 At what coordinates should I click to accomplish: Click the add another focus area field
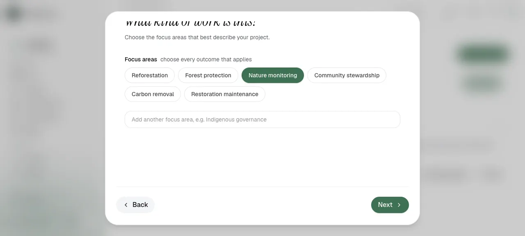click(262, 119)
